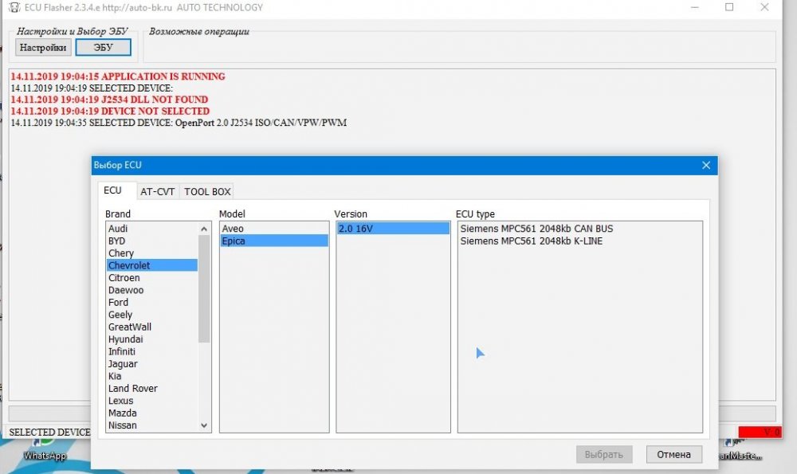This screenshot has width=797, height=474.
Task: Minimize the ECU Flasher window
Action: [695, 7]
